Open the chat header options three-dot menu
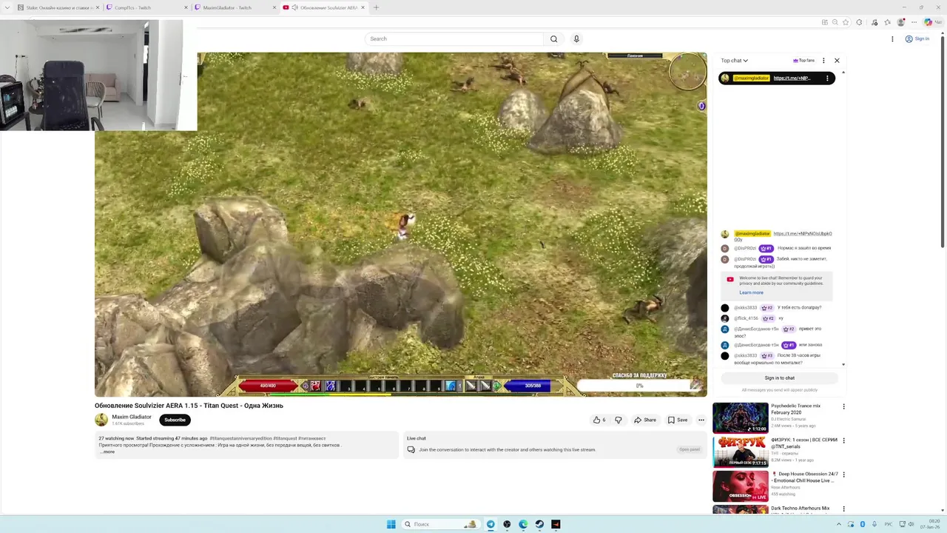Image resolution: width=947 pixels, height=533 pixels. (x=823, y=61)
